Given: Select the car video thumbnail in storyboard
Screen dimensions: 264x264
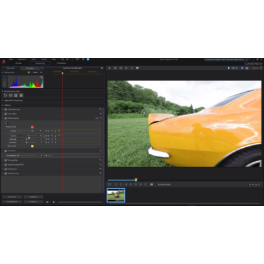Looking at the screenshot, I should click(x=116, y=195).
